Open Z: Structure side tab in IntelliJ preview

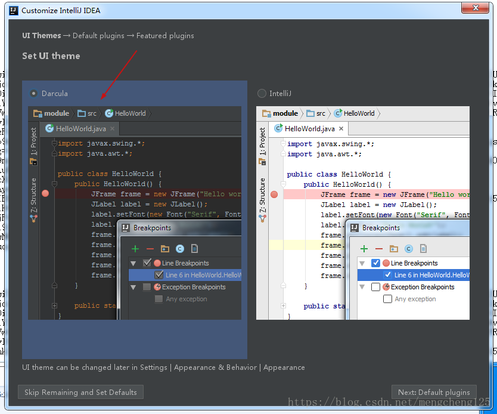point(262,195)
